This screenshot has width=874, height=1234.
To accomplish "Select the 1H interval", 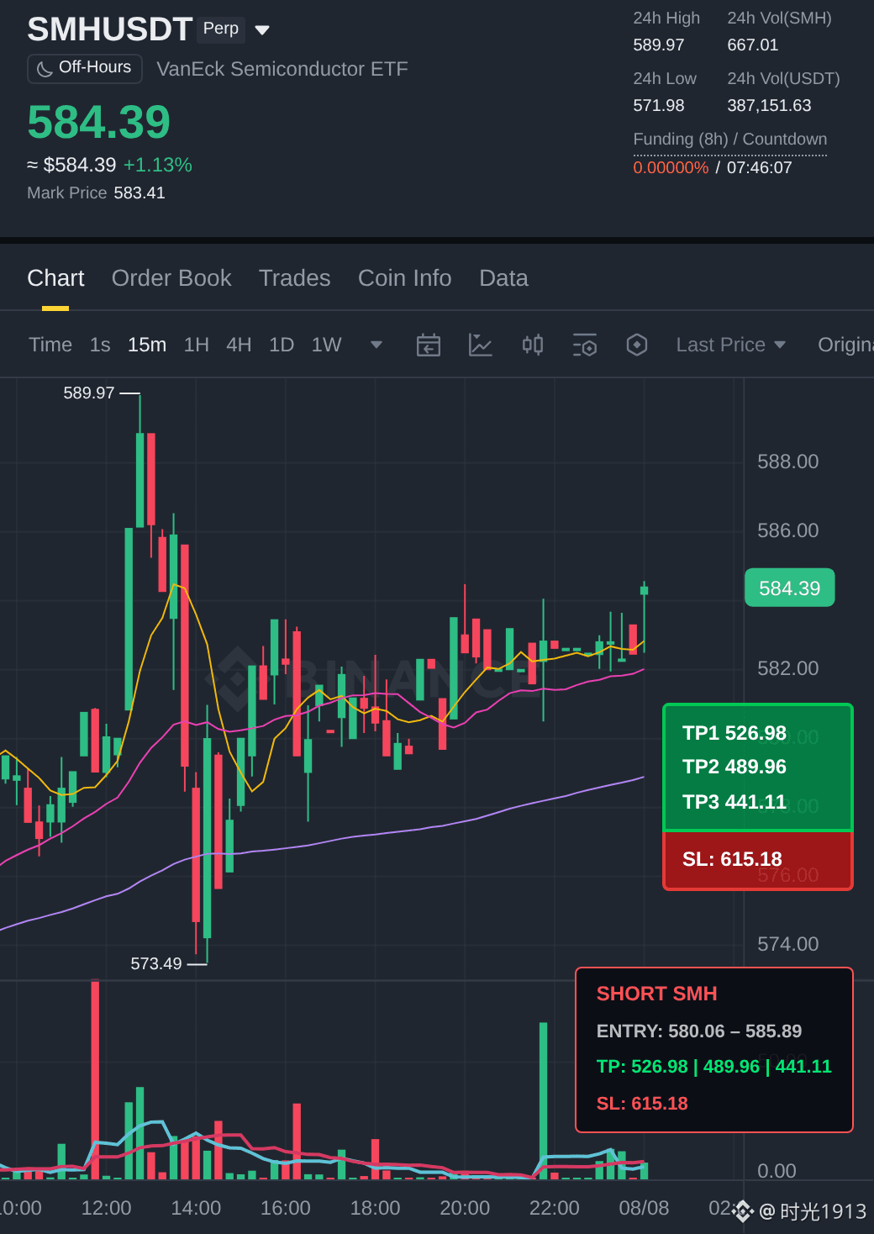I will [197, 345].
